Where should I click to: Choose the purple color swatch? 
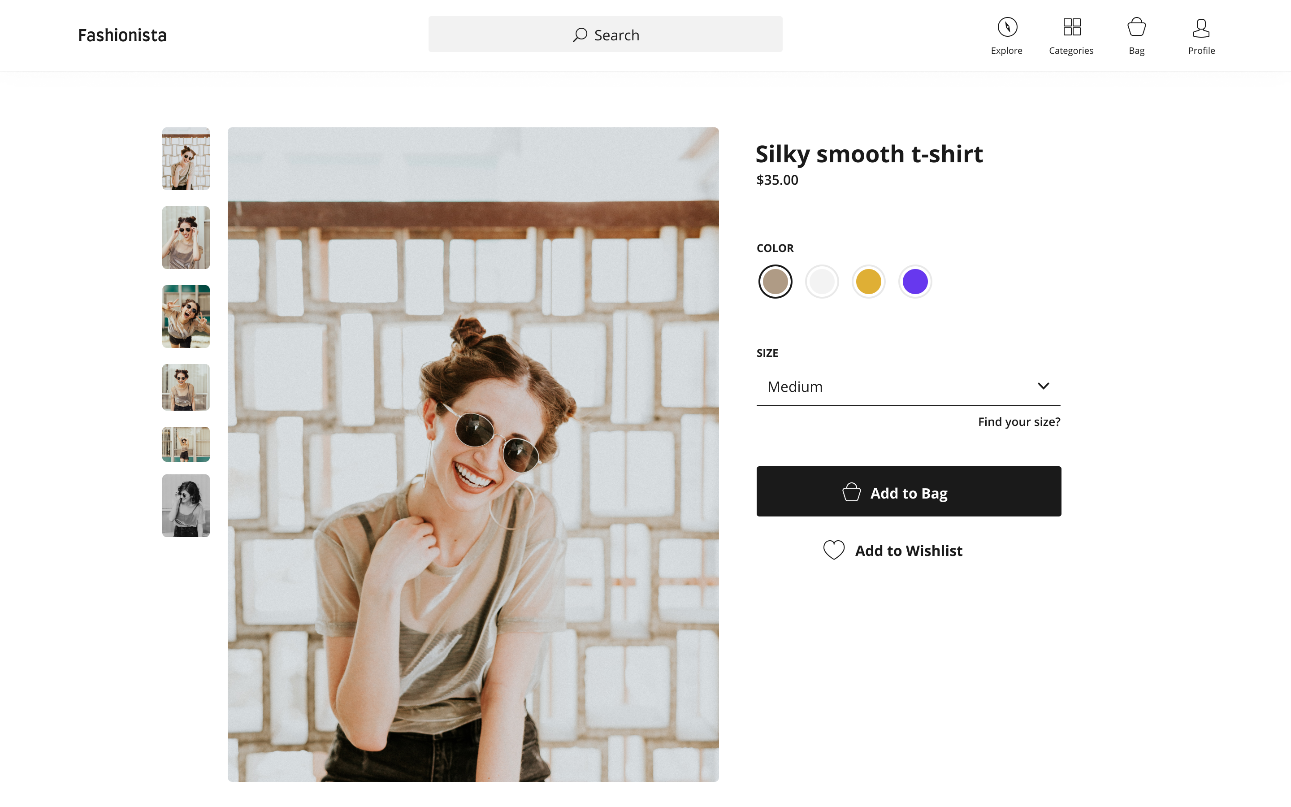[x=914, y=281]
